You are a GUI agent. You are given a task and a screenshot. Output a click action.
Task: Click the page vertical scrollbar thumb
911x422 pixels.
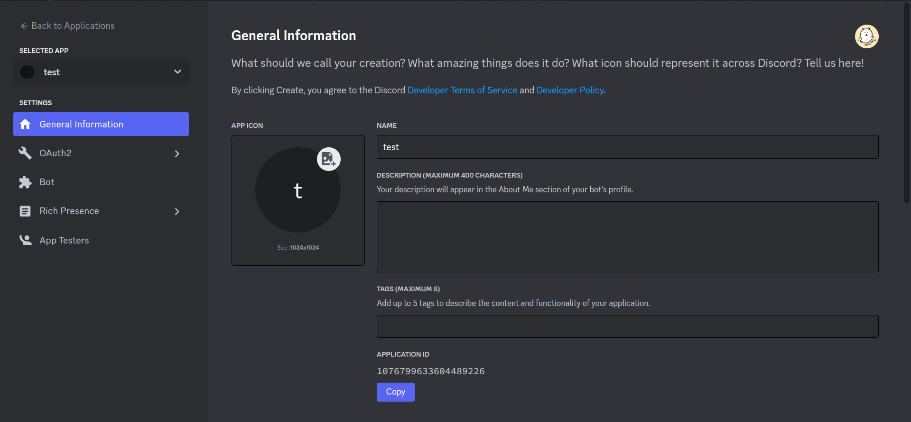point(906,102)
